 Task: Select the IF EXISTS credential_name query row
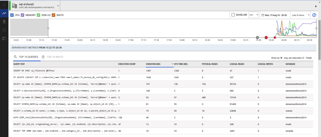[x=163, y=77]
